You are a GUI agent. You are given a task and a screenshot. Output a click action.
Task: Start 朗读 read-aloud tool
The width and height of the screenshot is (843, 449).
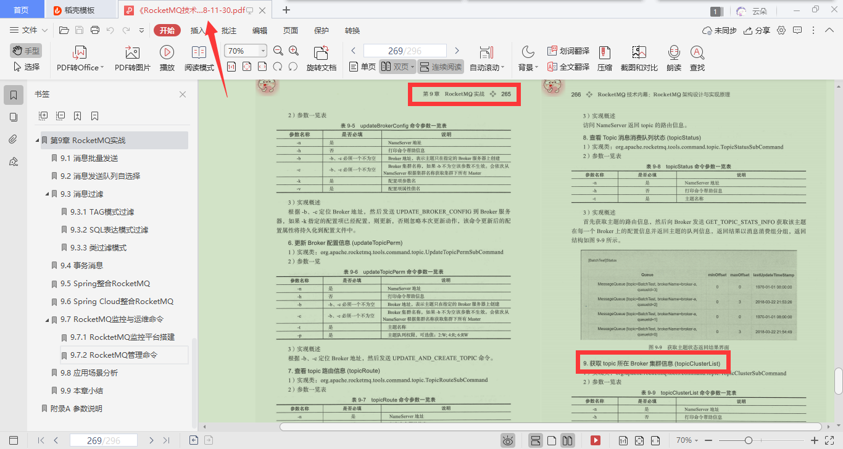[673, 59]
